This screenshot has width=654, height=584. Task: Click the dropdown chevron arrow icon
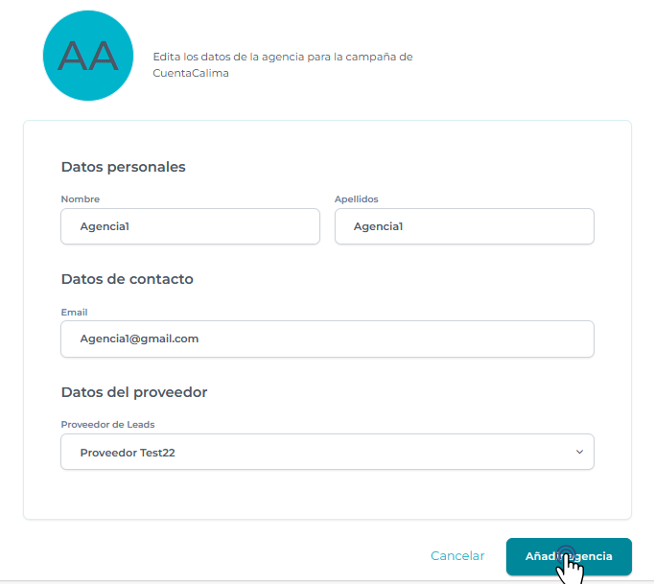(x=579, y=452)
